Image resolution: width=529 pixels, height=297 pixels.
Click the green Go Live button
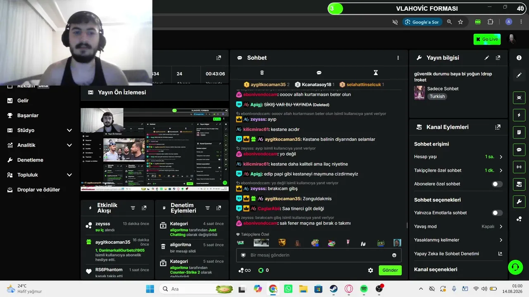[x=487, y=39]
